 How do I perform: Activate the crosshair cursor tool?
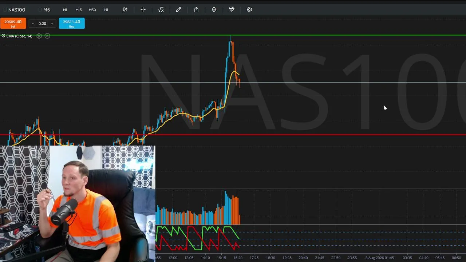click(143, 9)
